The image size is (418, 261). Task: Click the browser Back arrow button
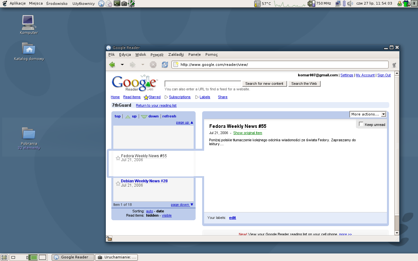pos(112,65)
